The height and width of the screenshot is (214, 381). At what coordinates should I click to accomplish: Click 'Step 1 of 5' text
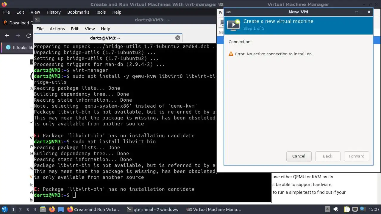[254, 29]
